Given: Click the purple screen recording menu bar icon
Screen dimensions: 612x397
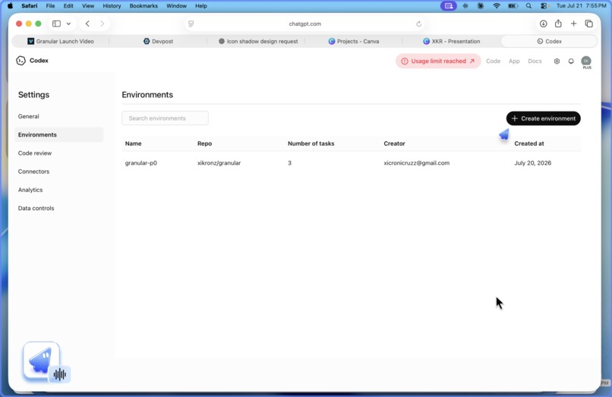Looking at the screenshot, I should tap(449, 6).
